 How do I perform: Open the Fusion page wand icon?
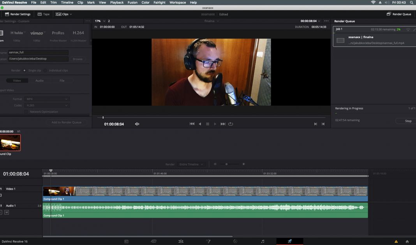click(x=208, y=241)
